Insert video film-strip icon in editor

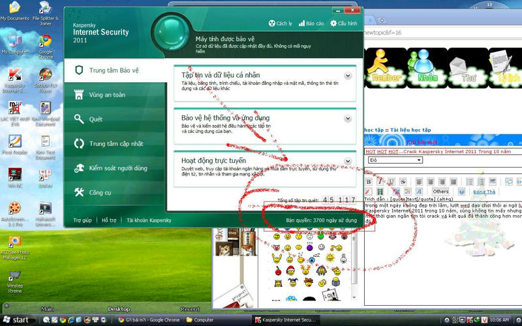[x=380, y=192]
